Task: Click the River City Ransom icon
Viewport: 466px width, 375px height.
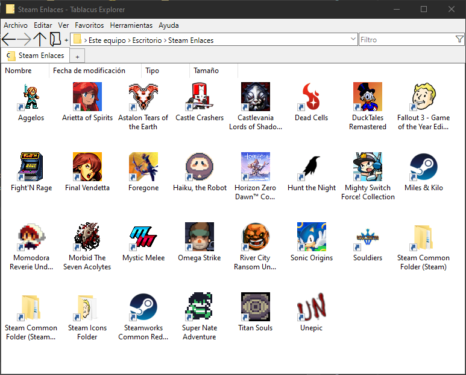Action: click(256, 237)
